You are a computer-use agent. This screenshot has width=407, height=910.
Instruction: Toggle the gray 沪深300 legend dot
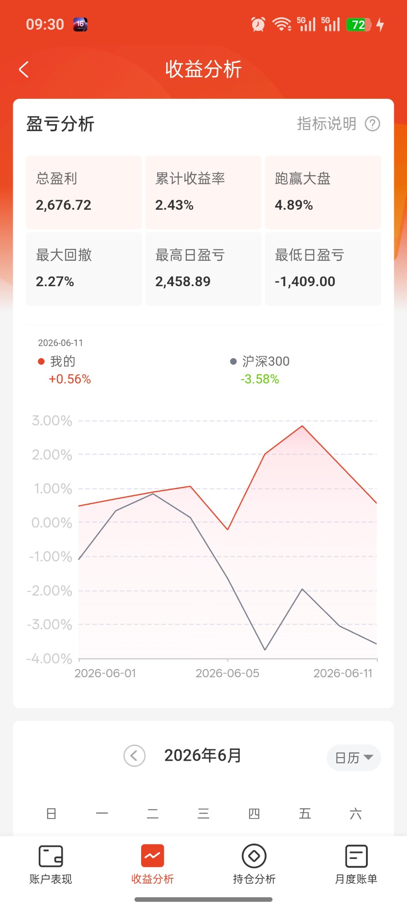pyautogui.click(x=233, y=361)
